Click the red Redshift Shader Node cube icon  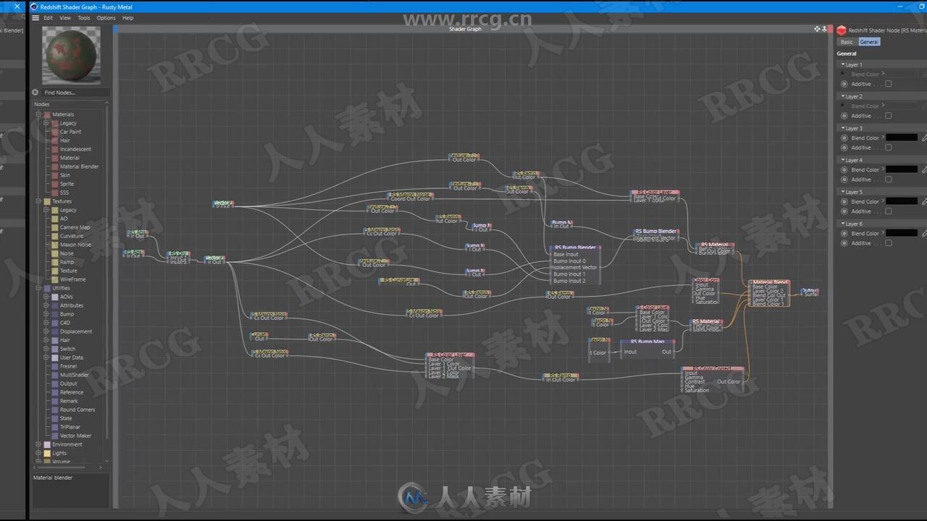(x=841, y=30)
